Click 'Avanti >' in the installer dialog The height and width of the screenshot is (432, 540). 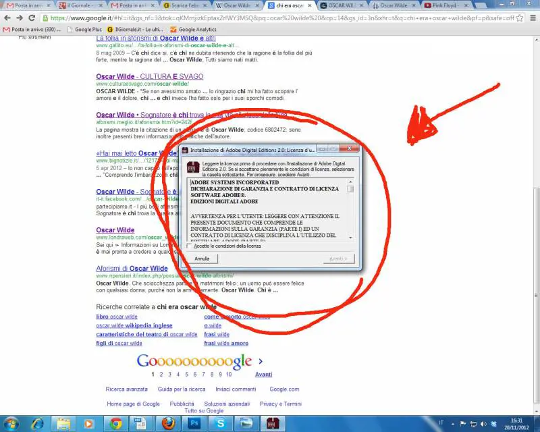(338, 259)
